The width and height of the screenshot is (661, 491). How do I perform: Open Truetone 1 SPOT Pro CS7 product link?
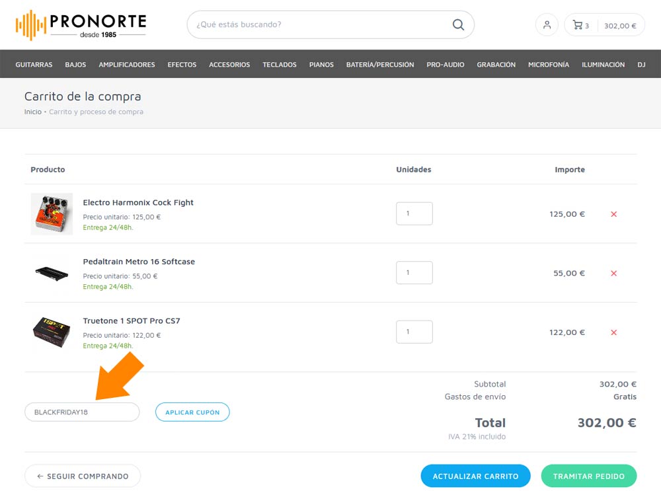[x=132, y=321]
